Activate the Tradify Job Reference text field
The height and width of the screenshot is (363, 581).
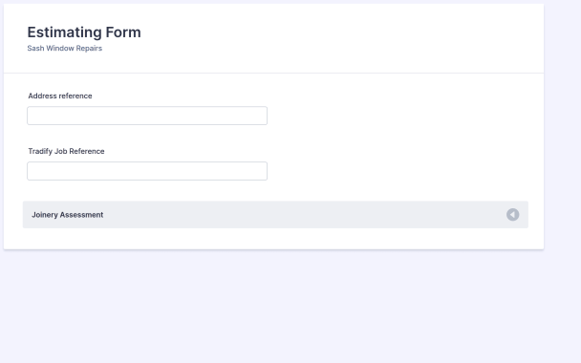coord(147,171)
